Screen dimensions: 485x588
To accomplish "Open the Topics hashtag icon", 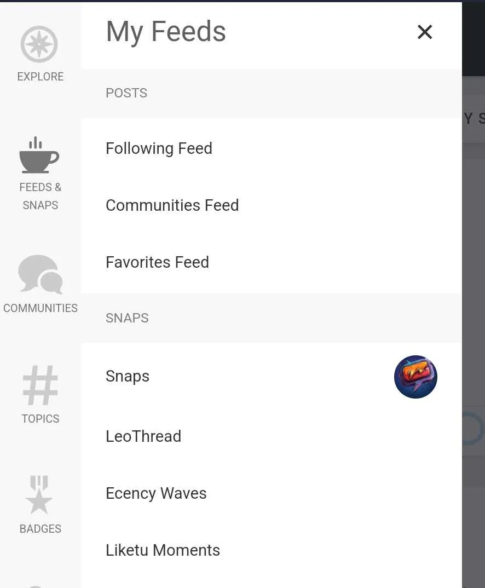I will 40,385.
